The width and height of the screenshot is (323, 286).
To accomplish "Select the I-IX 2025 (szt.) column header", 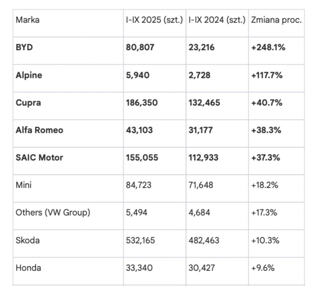I will click(154, 20).
